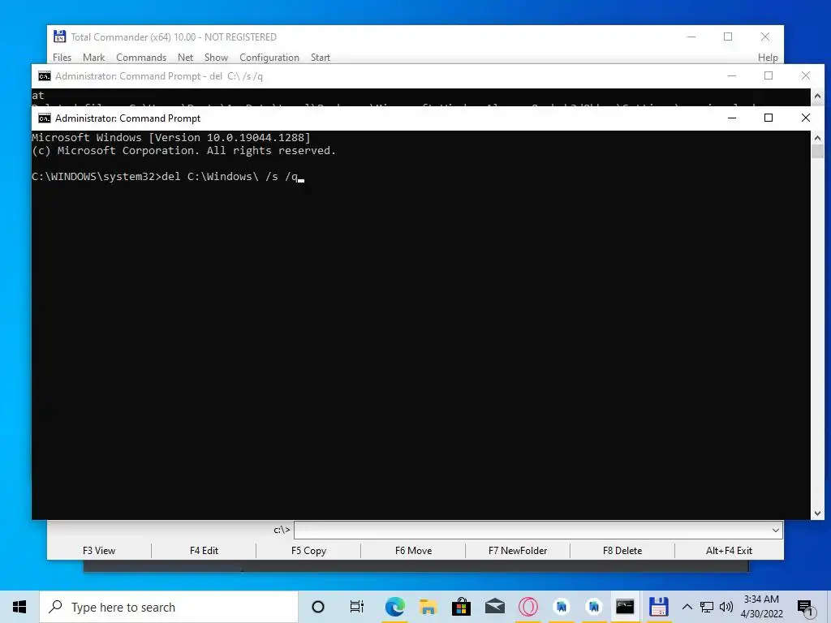Image resolution: width=831 pixels, height=623 pixels.
Task: Click the F8 Delete button
Action: coord(622,551)
